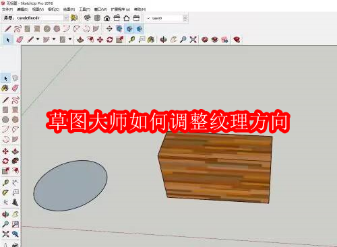Viewport: 337px width, 247px height.
Task: Select the Circle tool in the left toolbar
Action: coord(5,119)
